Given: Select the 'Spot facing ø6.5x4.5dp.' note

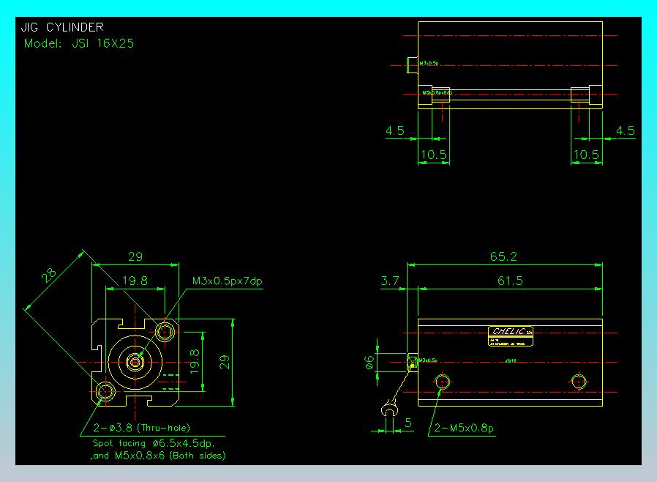Looking at the screenshot, I should point(154,443).
